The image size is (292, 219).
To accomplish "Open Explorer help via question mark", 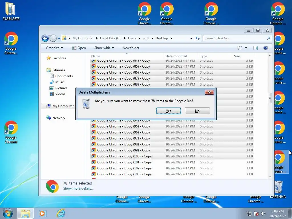I will (266, 48).
